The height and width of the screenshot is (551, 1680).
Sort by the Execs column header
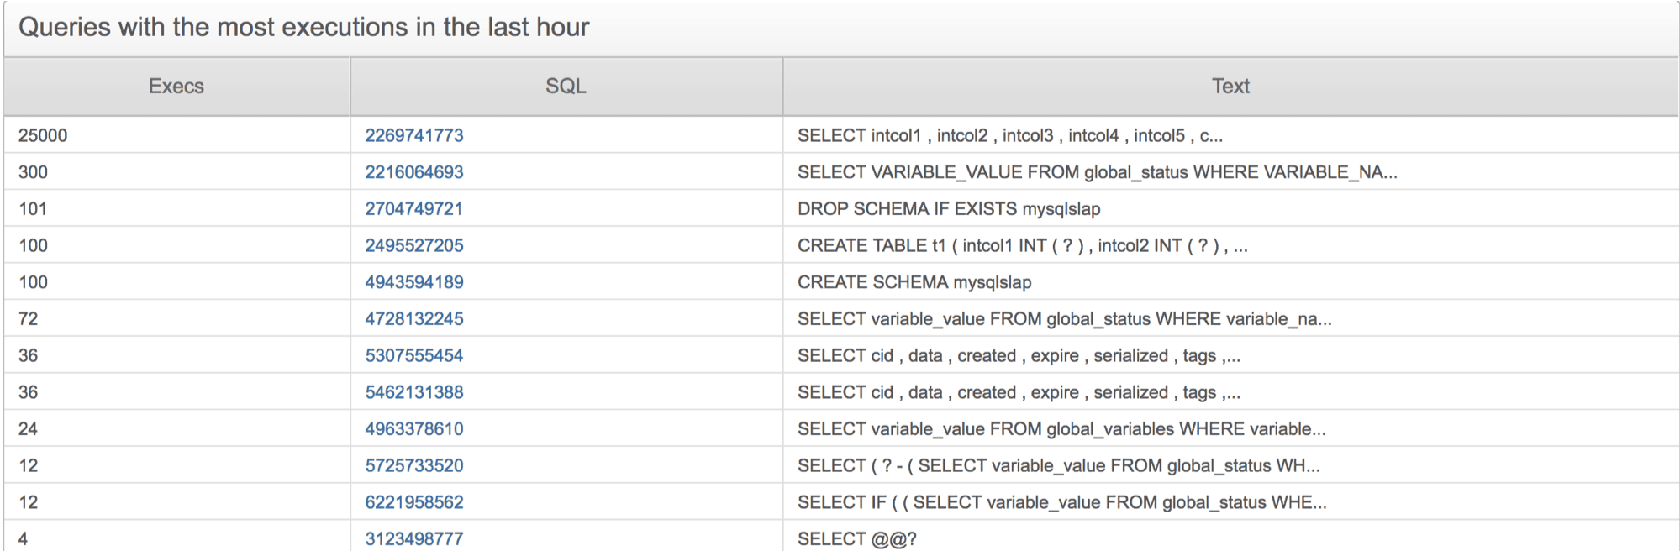point(176,87)
